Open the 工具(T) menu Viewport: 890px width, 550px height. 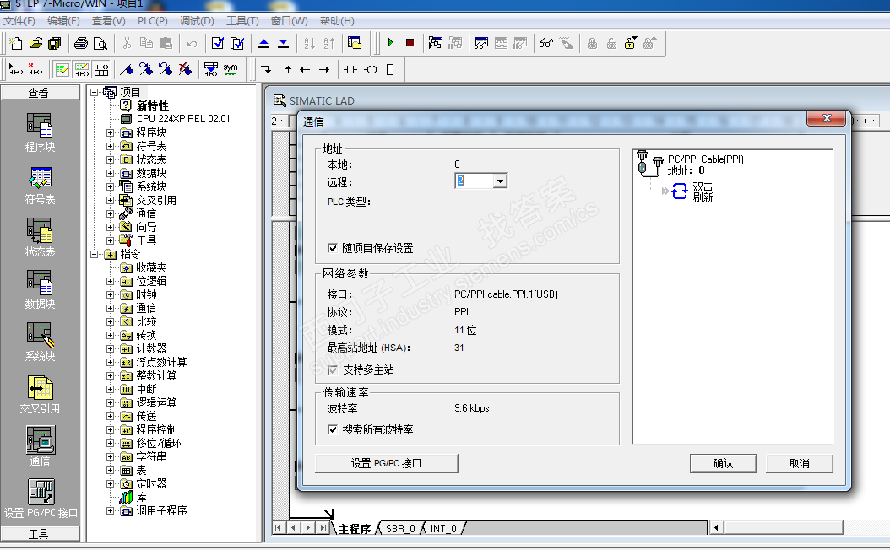[x=242, y=21]
